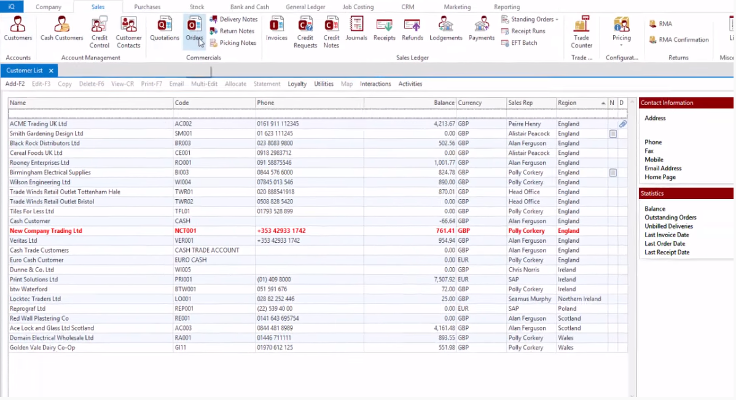The image size is (736, 400).
Task: Switch to the Job Costing tab
Action: [358, 7]
